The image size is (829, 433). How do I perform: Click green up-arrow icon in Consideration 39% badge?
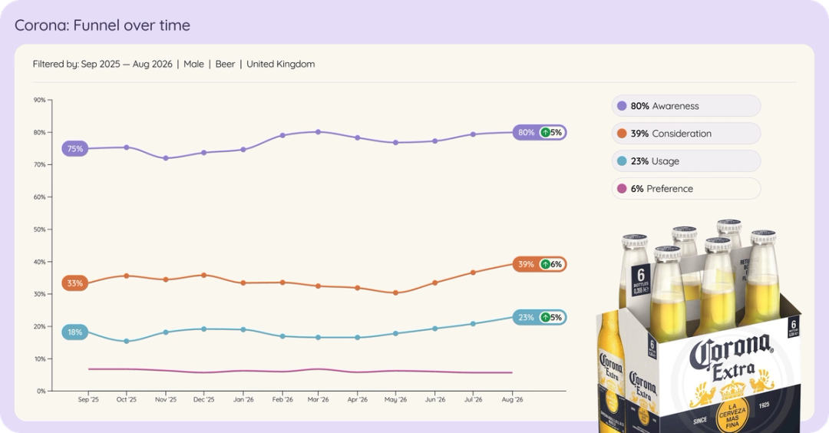click(x=545, y=264)
